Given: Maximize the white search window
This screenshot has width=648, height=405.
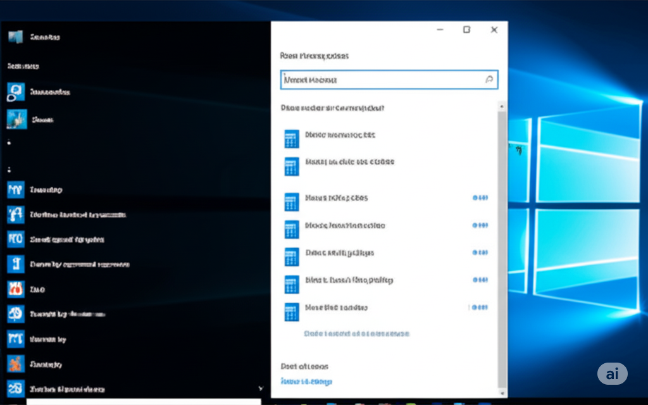Looking at the screenshot, I should click(466, 30).
